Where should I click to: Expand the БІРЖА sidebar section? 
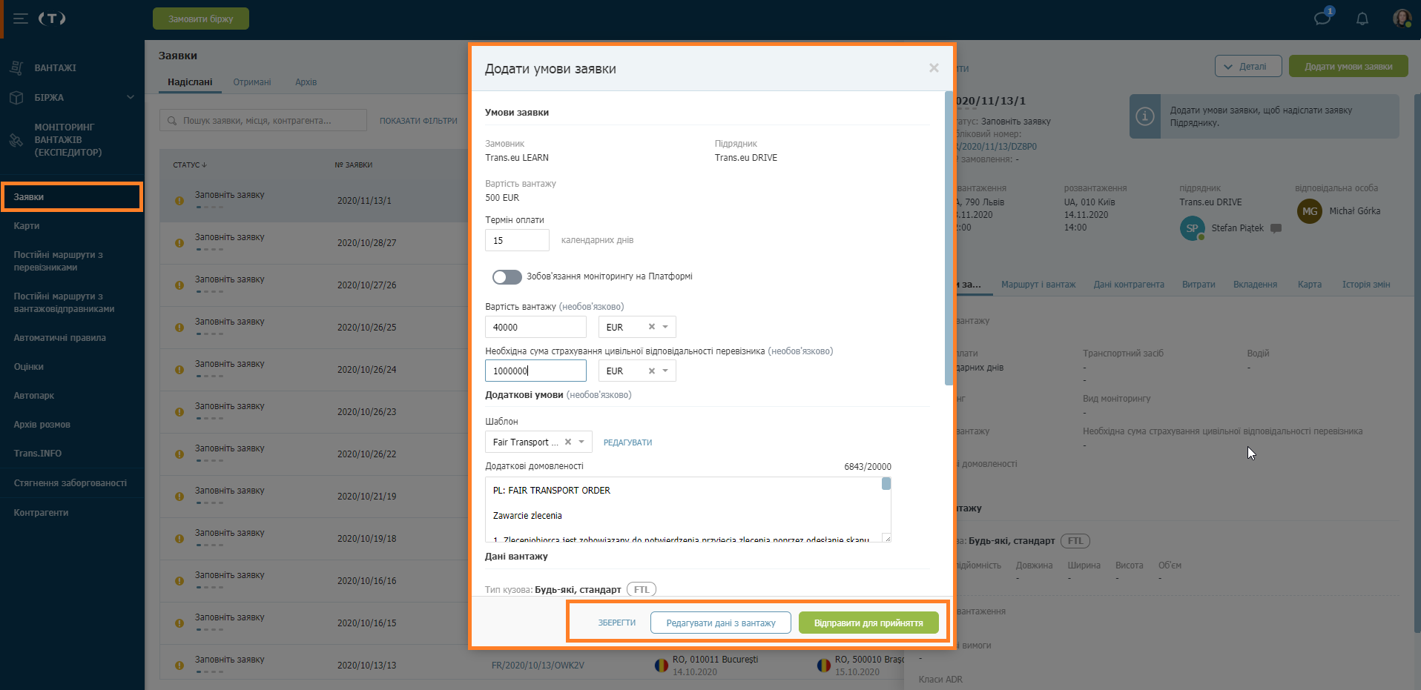pyautogui.click(x=131, y=97)
